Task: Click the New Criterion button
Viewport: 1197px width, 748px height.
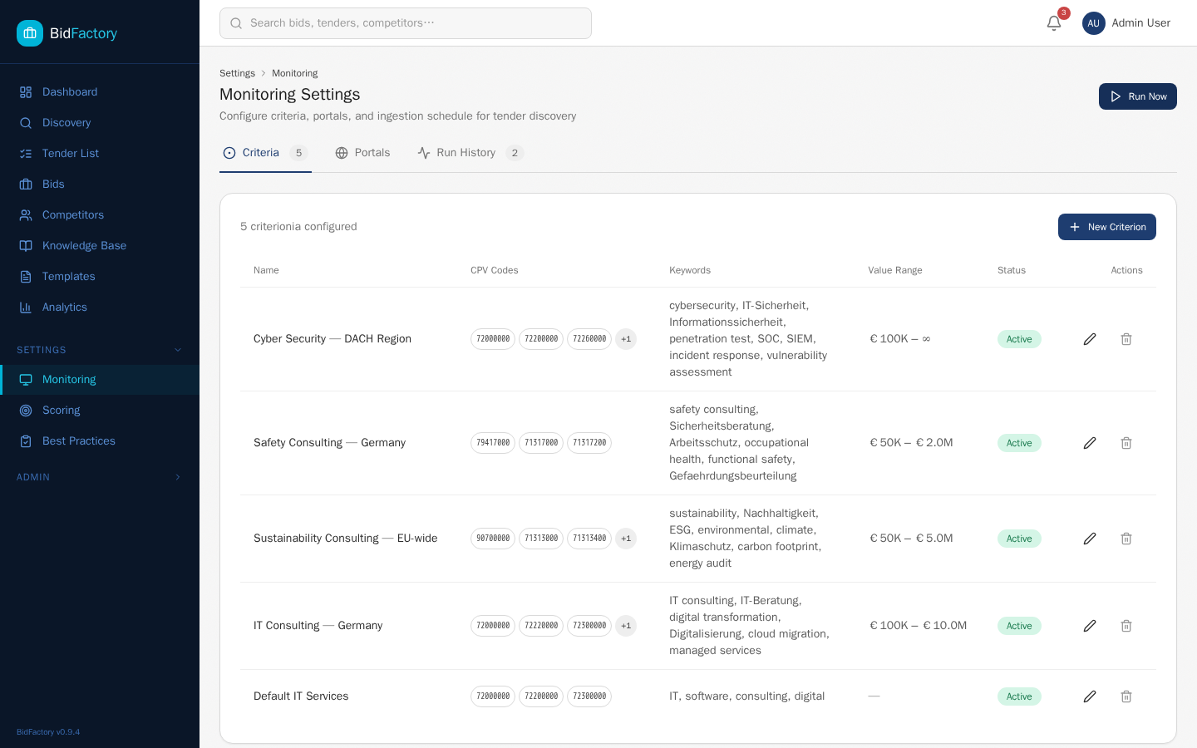Action: point(1106,227)
